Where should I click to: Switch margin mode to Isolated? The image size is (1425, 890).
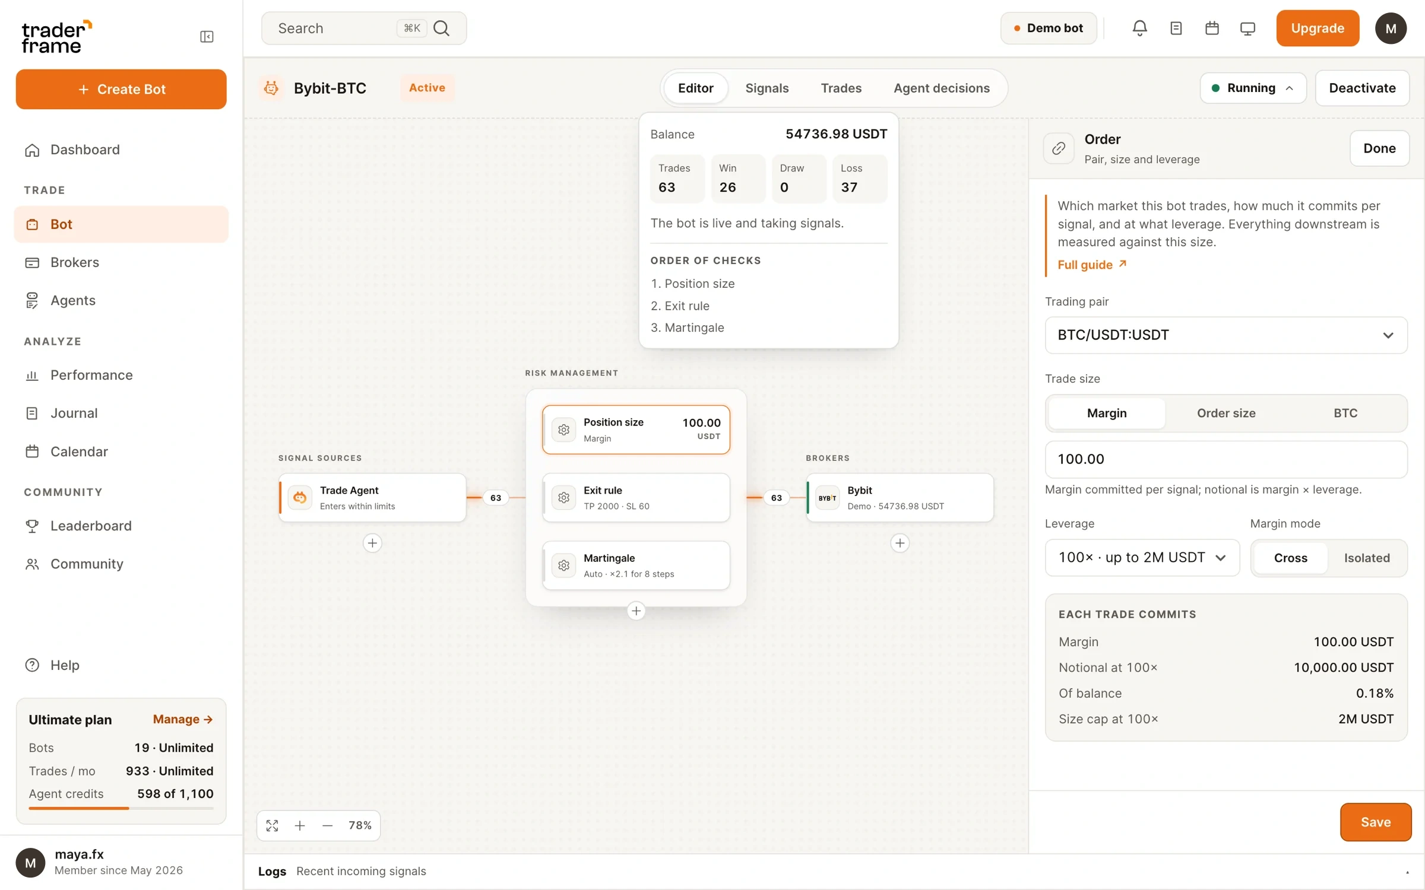1366,558
